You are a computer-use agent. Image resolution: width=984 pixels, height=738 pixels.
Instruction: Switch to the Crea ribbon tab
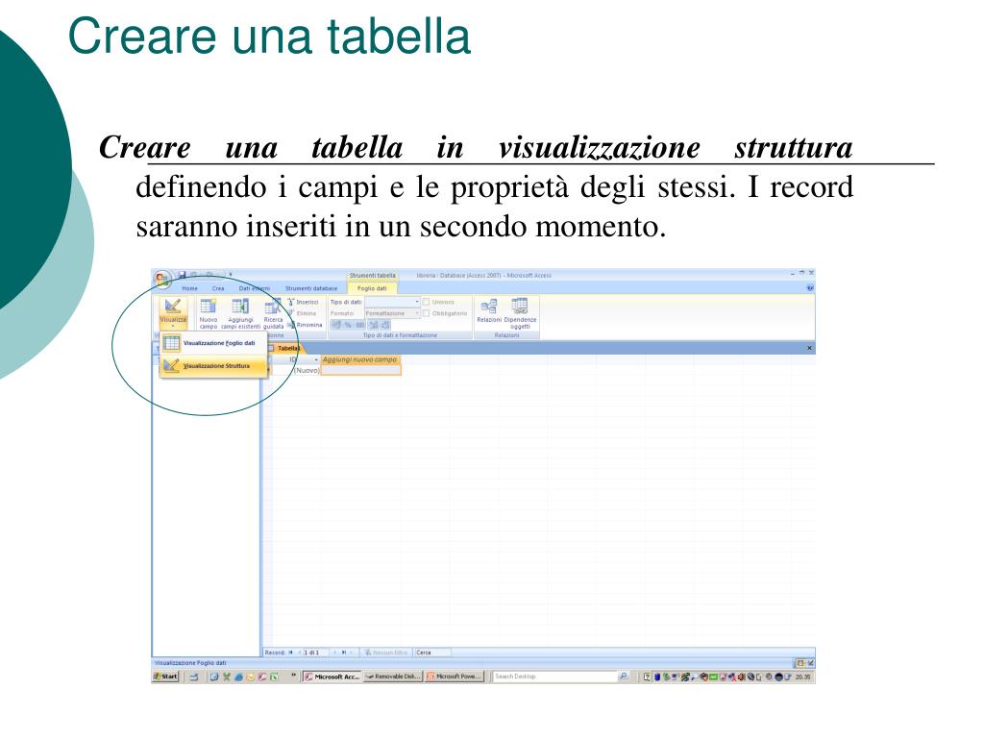(218, 288)
